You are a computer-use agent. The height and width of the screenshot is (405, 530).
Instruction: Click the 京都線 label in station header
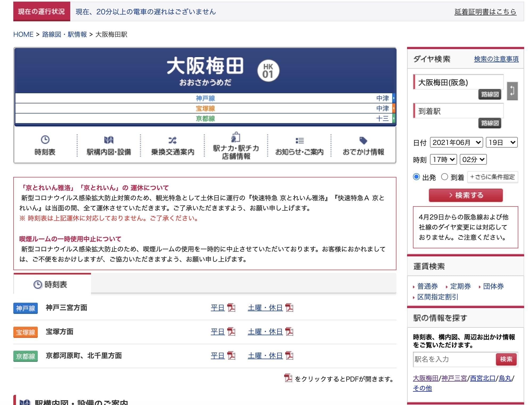point(205,118)
